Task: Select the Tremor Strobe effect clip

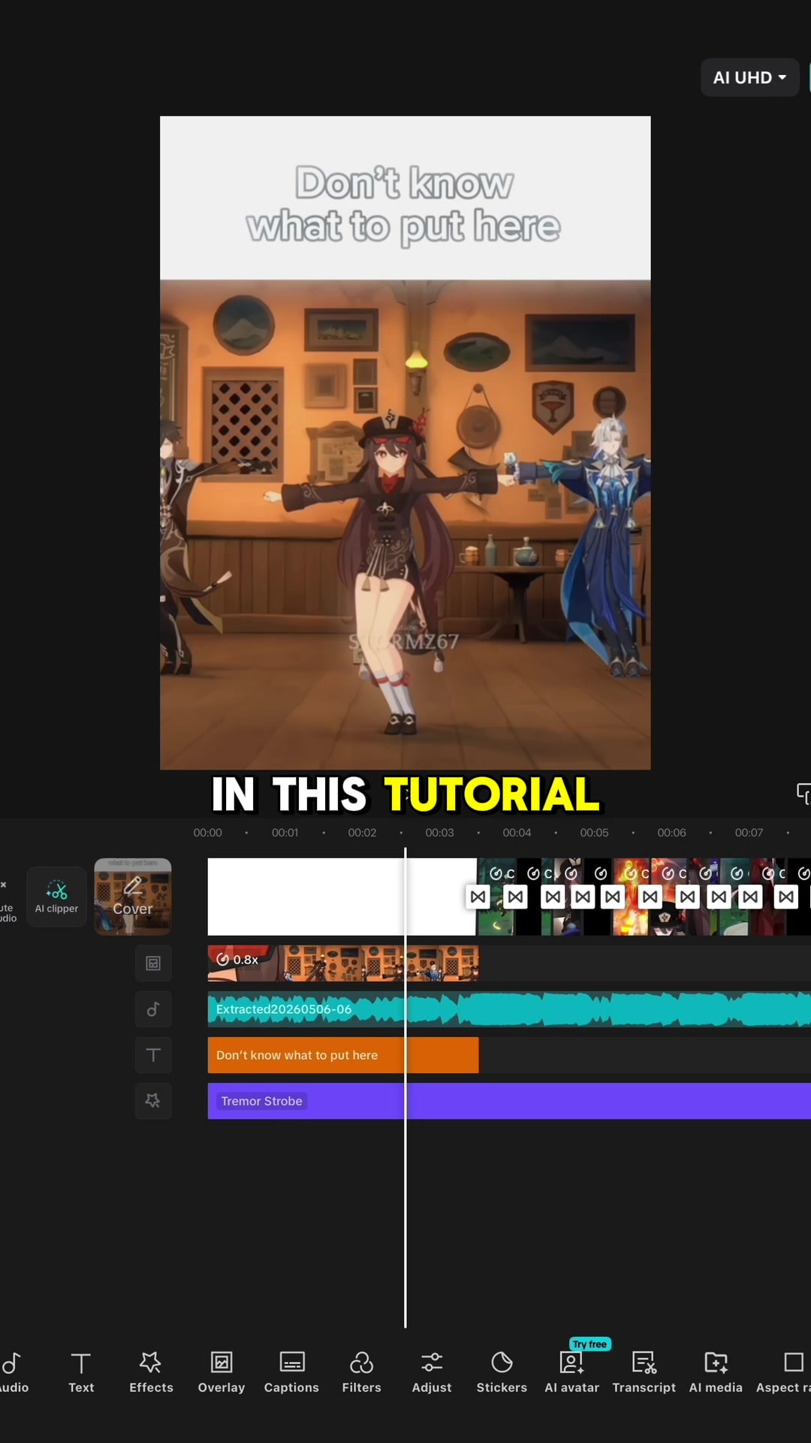Action: tap(509, 1101)
